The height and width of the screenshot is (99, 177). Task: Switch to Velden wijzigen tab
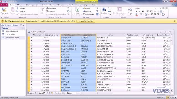click(83, 5)
